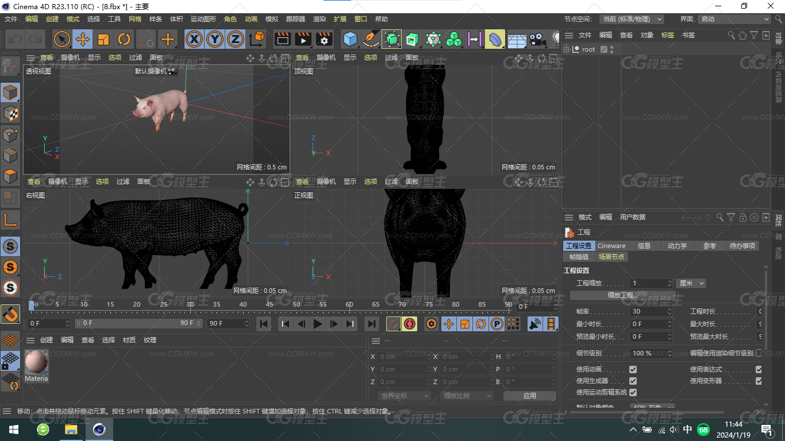Click the 工程缩放 stepper arrows

pos(669,283)
